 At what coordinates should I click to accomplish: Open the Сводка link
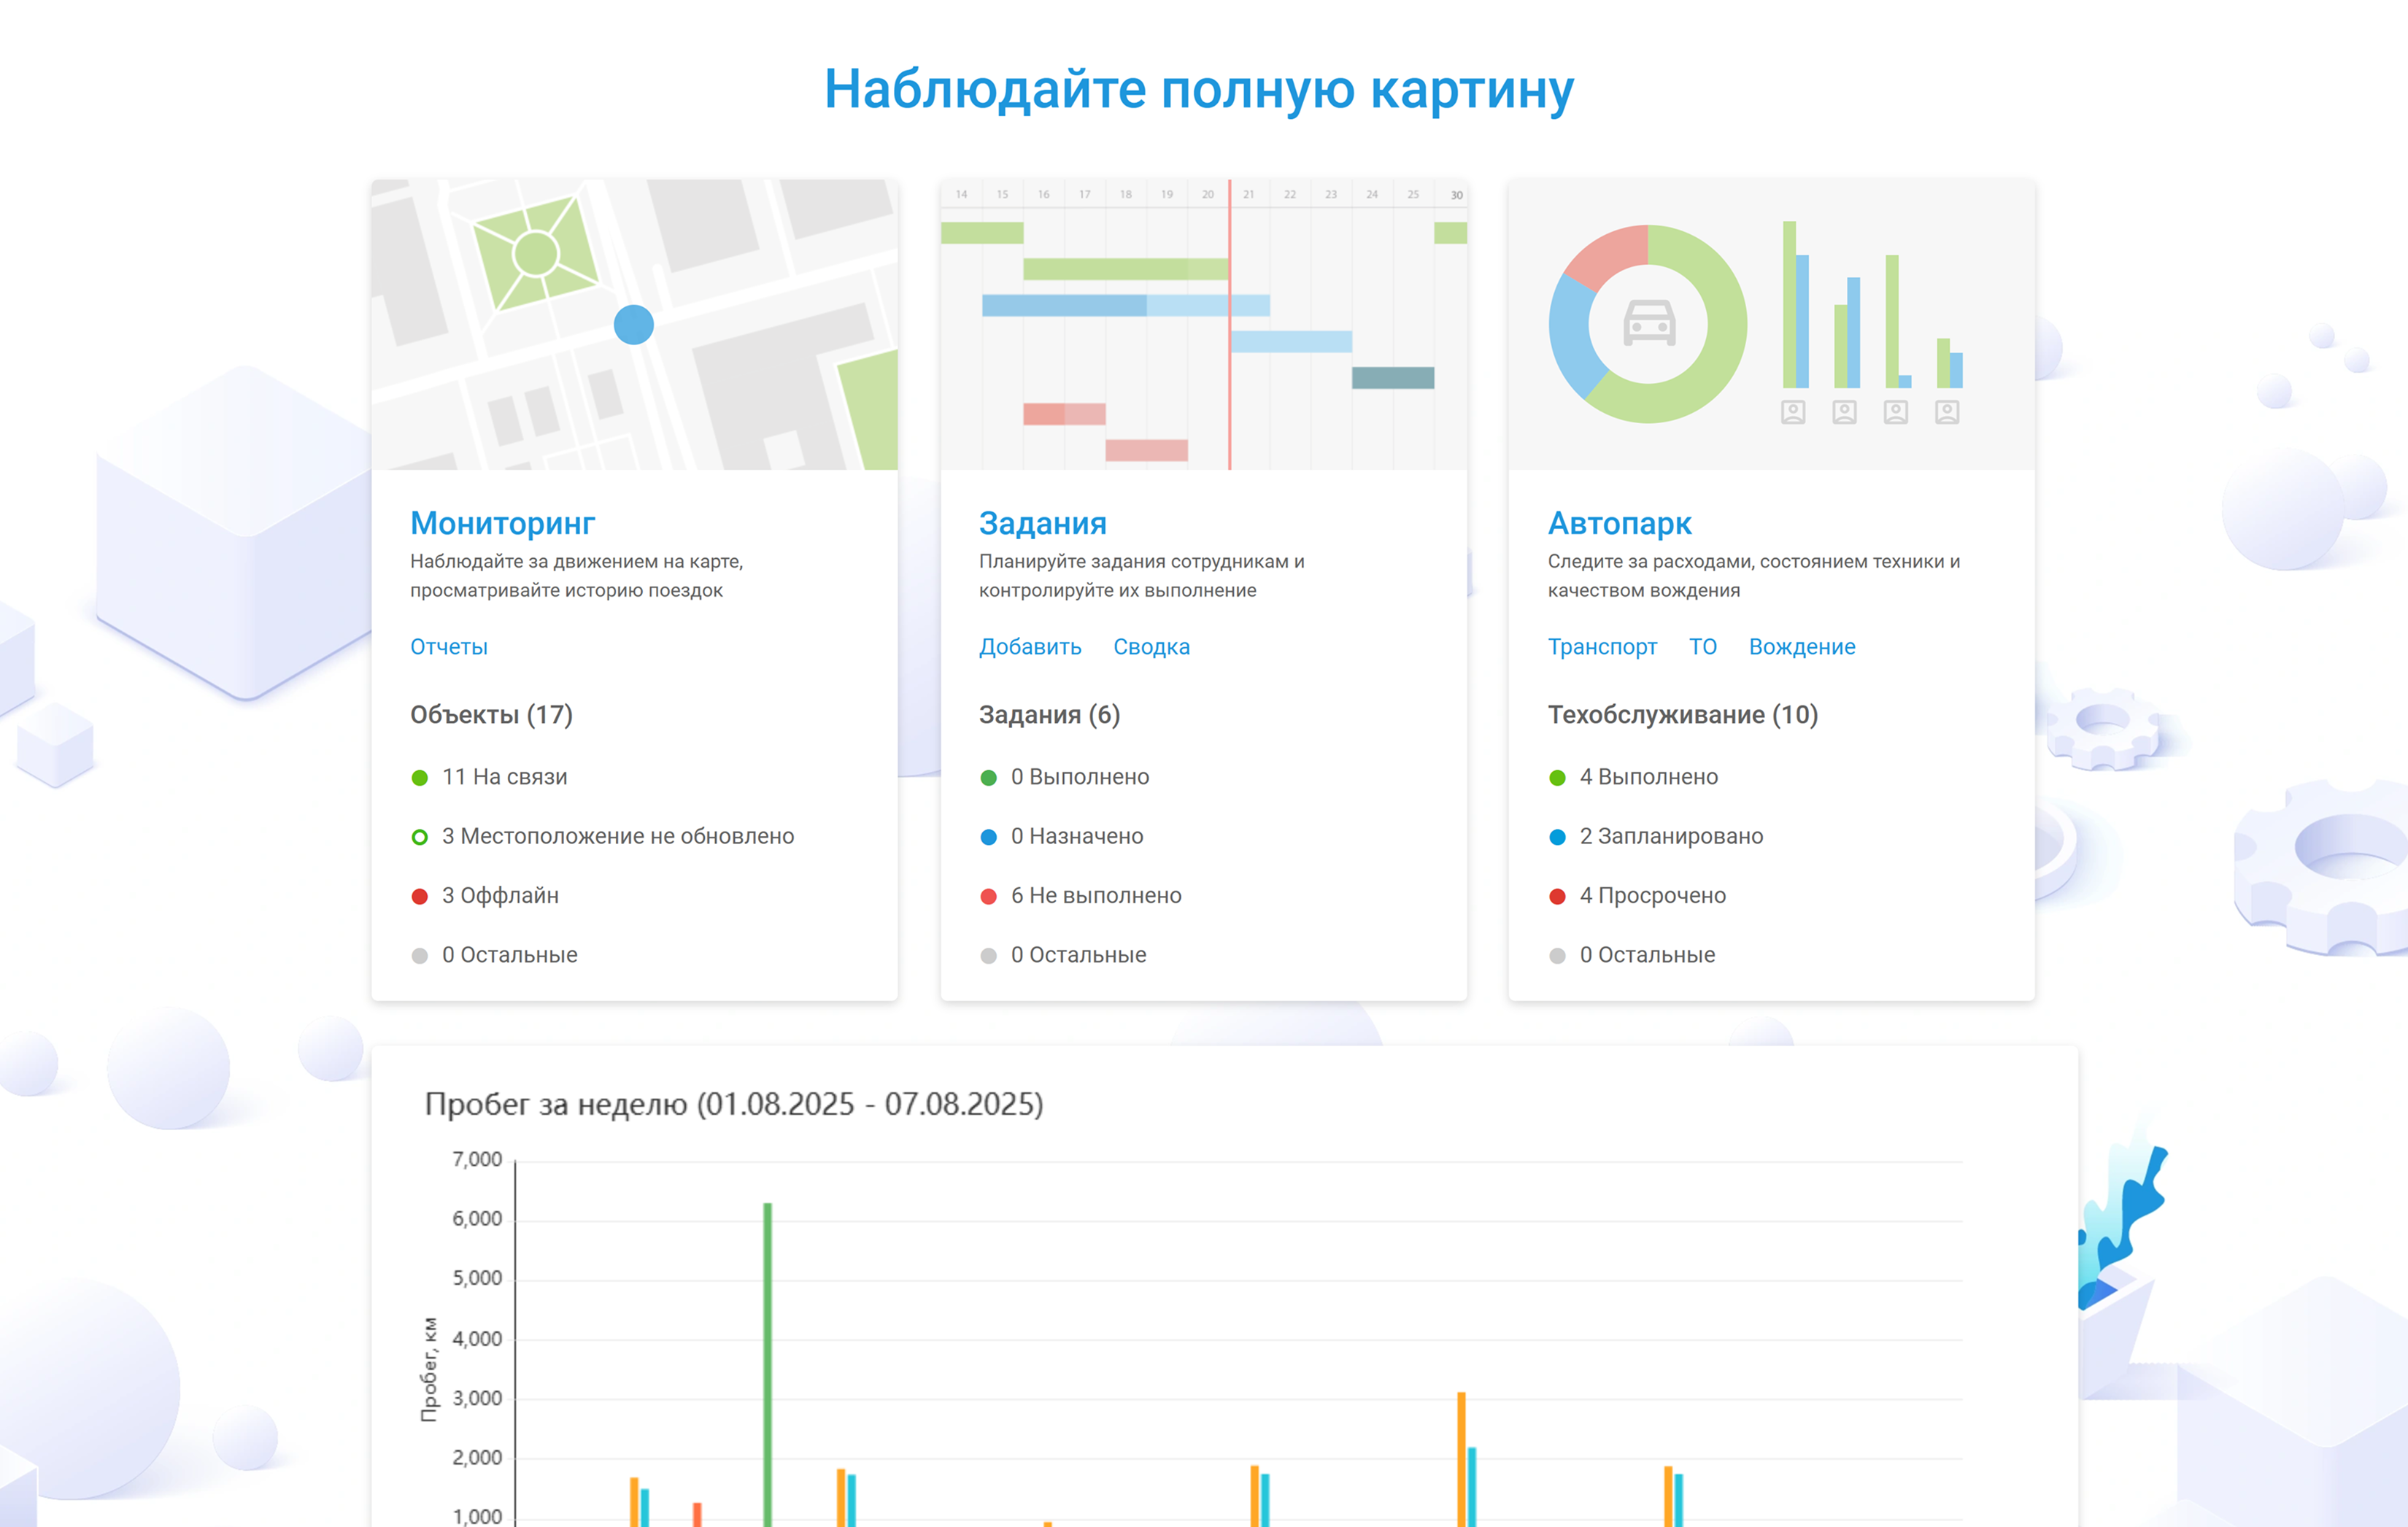tap(1151, 647)
